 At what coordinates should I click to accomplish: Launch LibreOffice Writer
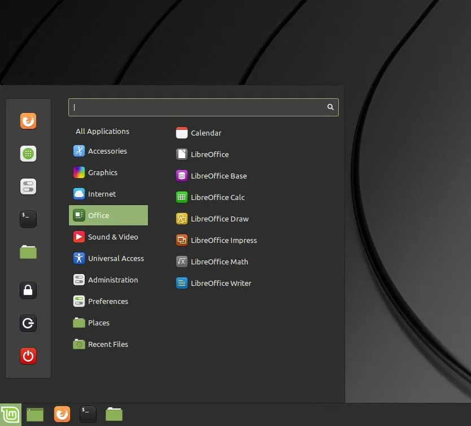[x=213, y=283]
